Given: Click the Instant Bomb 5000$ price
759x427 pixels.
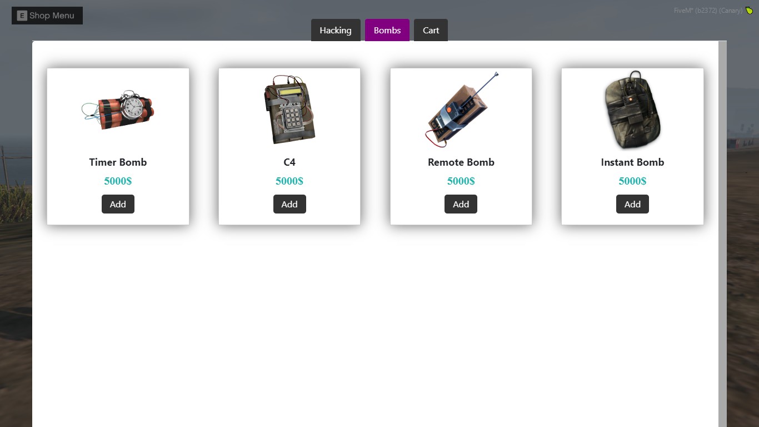Looking at the screenshot, I should point(632,181).
